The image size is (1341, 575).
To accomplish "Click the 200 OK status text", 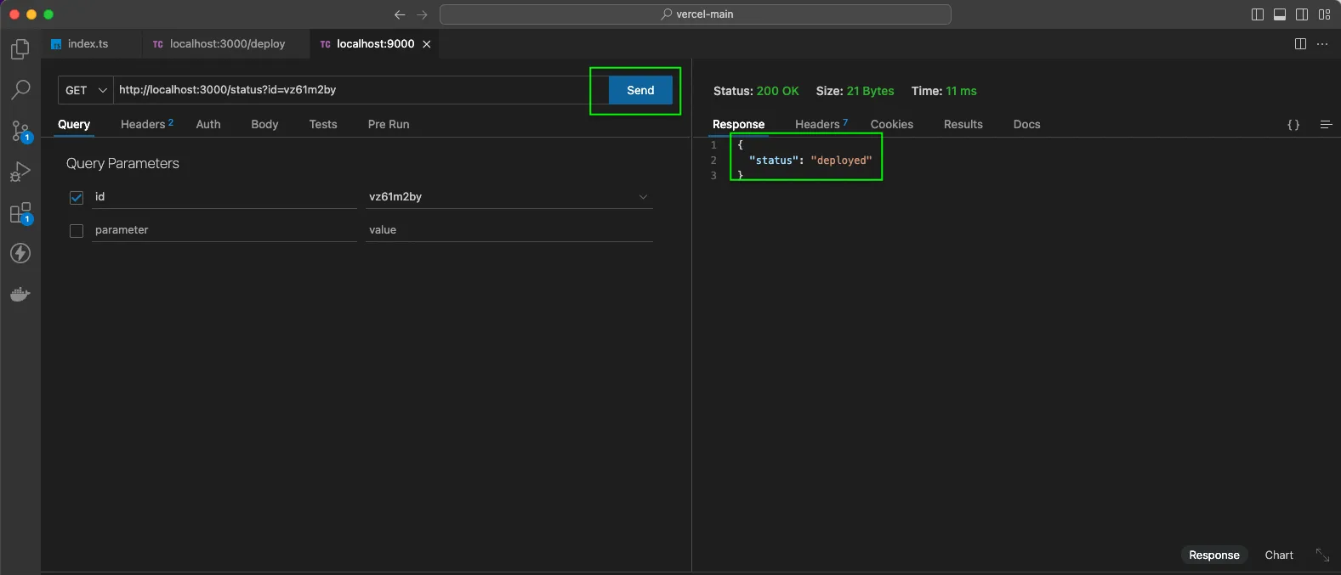I will (778, 91).
